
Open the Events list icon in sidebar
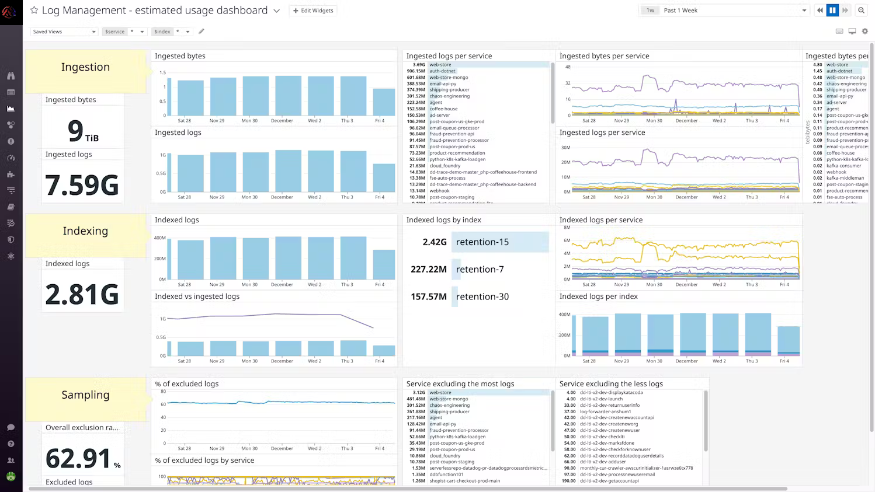pyautogui.click(x=11, y=92)
